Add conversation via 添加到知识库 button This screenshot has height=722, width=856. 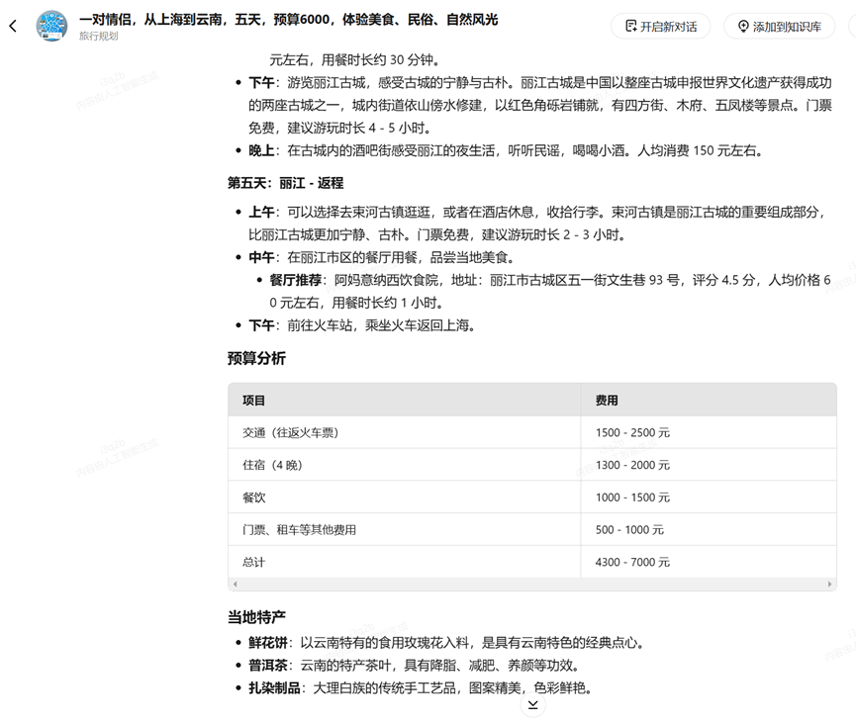pyautogui.click(x=780, y=26)
